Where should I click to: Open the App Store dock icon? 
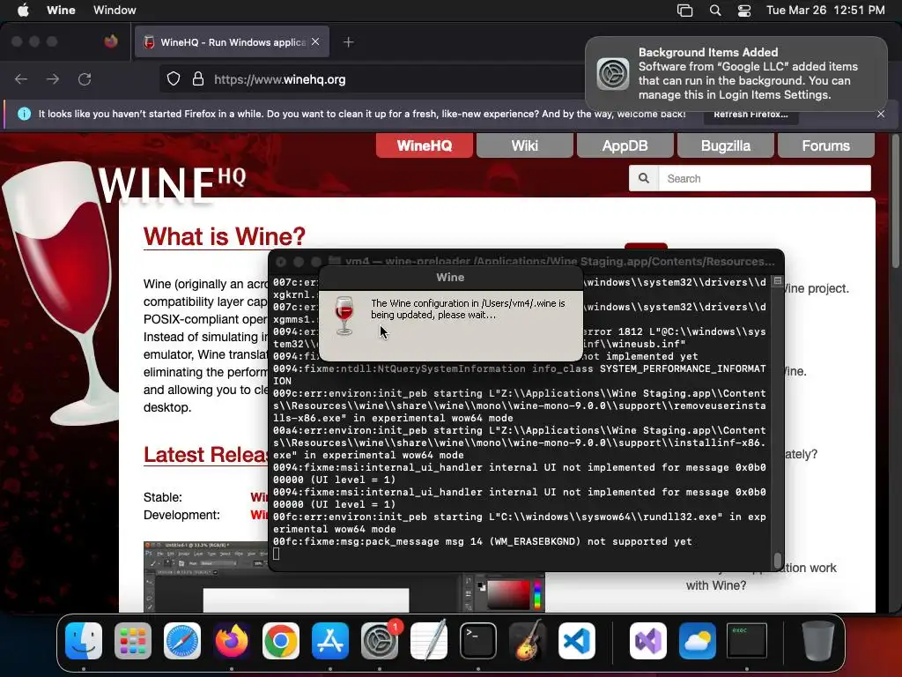coord(330,641)
